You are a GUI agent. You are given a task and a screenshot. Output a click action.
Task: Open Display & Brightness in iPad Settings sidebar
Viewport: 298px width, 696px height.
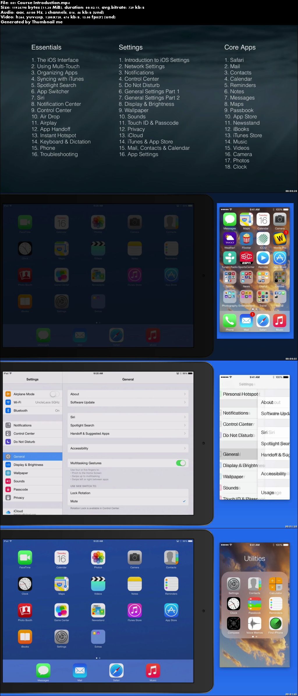click(33, 465)
